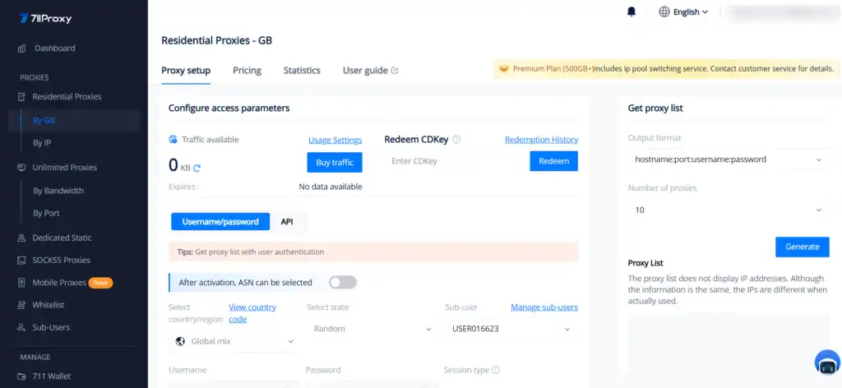
Task: Click the Premium Plan banner notice
Action: pyautogui.click(x=667, y=69)
